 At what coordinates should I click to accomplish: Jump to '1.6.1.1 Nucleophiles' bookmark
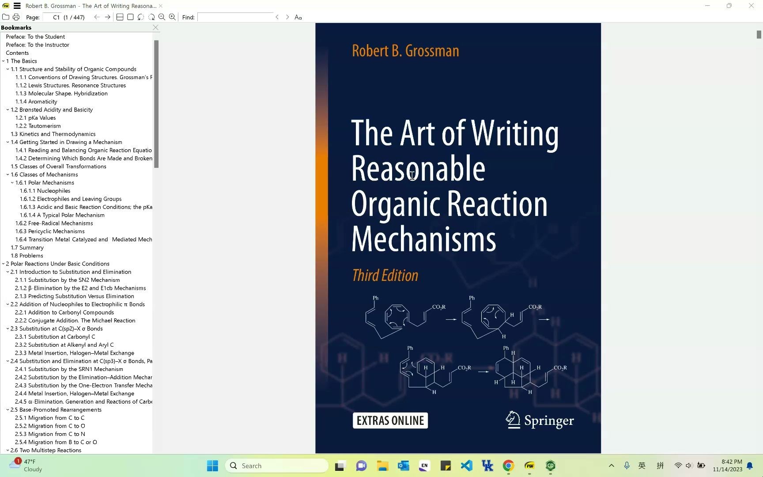click(x=45, y=191)
